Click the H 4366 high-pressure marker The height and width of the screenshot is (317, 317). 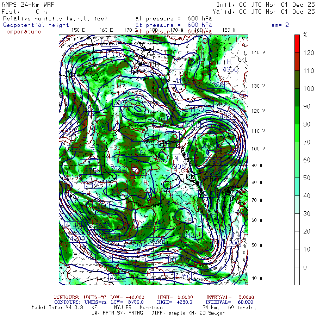coord(228,65)
